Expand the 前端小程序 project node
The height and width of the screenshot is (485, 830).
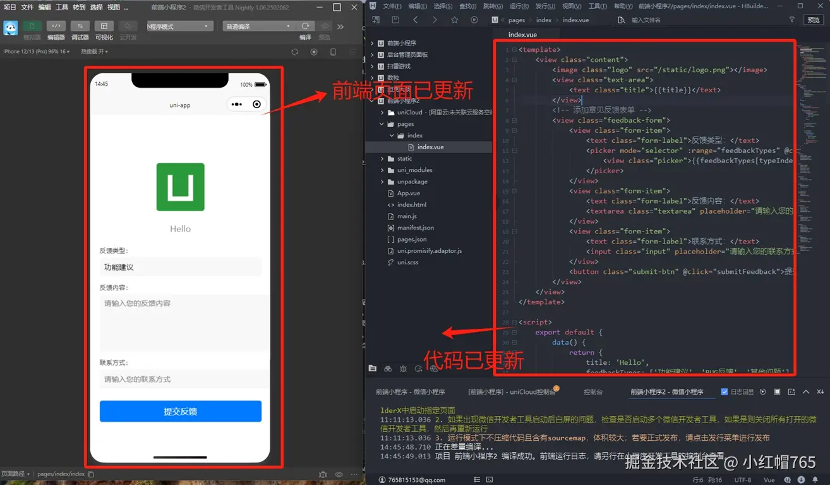click(x=373, y=43)
